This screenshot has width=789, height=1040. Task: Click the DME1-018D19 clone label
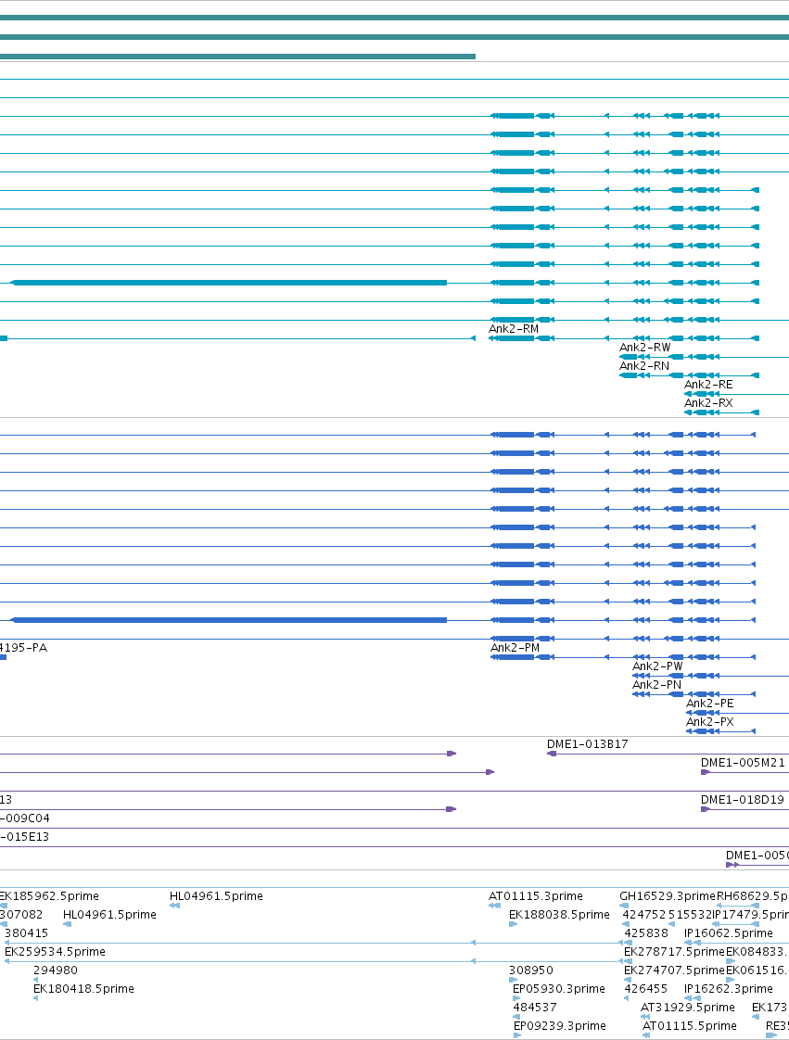[x=742, y=800]
